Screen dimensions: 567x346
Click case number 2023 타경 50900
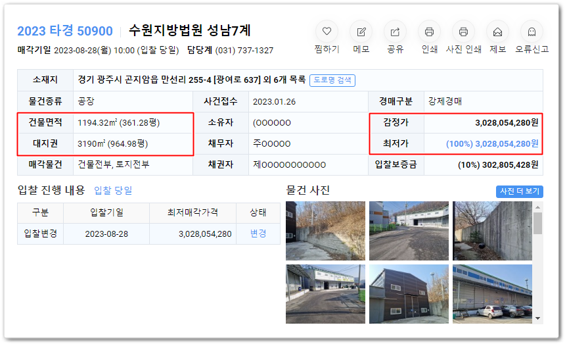[65, 31]
